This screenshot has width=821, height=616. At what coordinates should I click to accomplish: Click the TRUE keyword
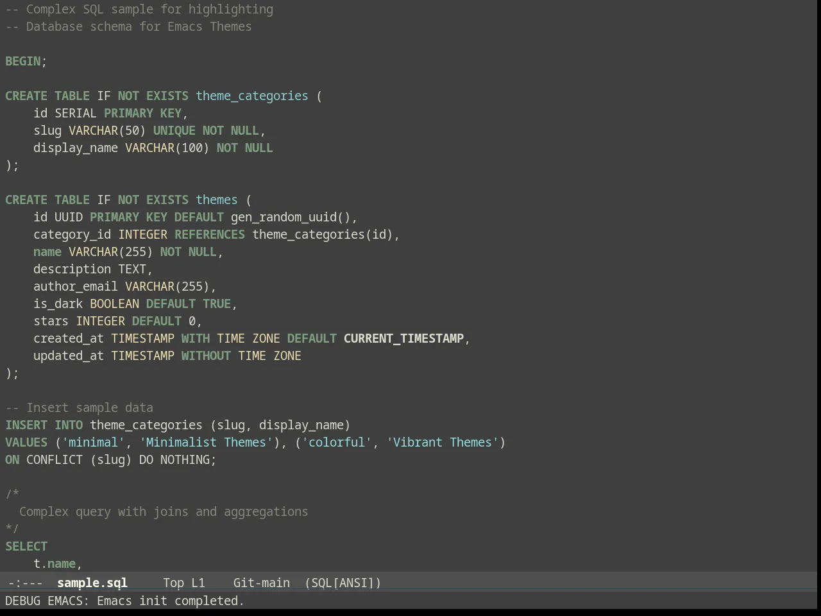217,304
